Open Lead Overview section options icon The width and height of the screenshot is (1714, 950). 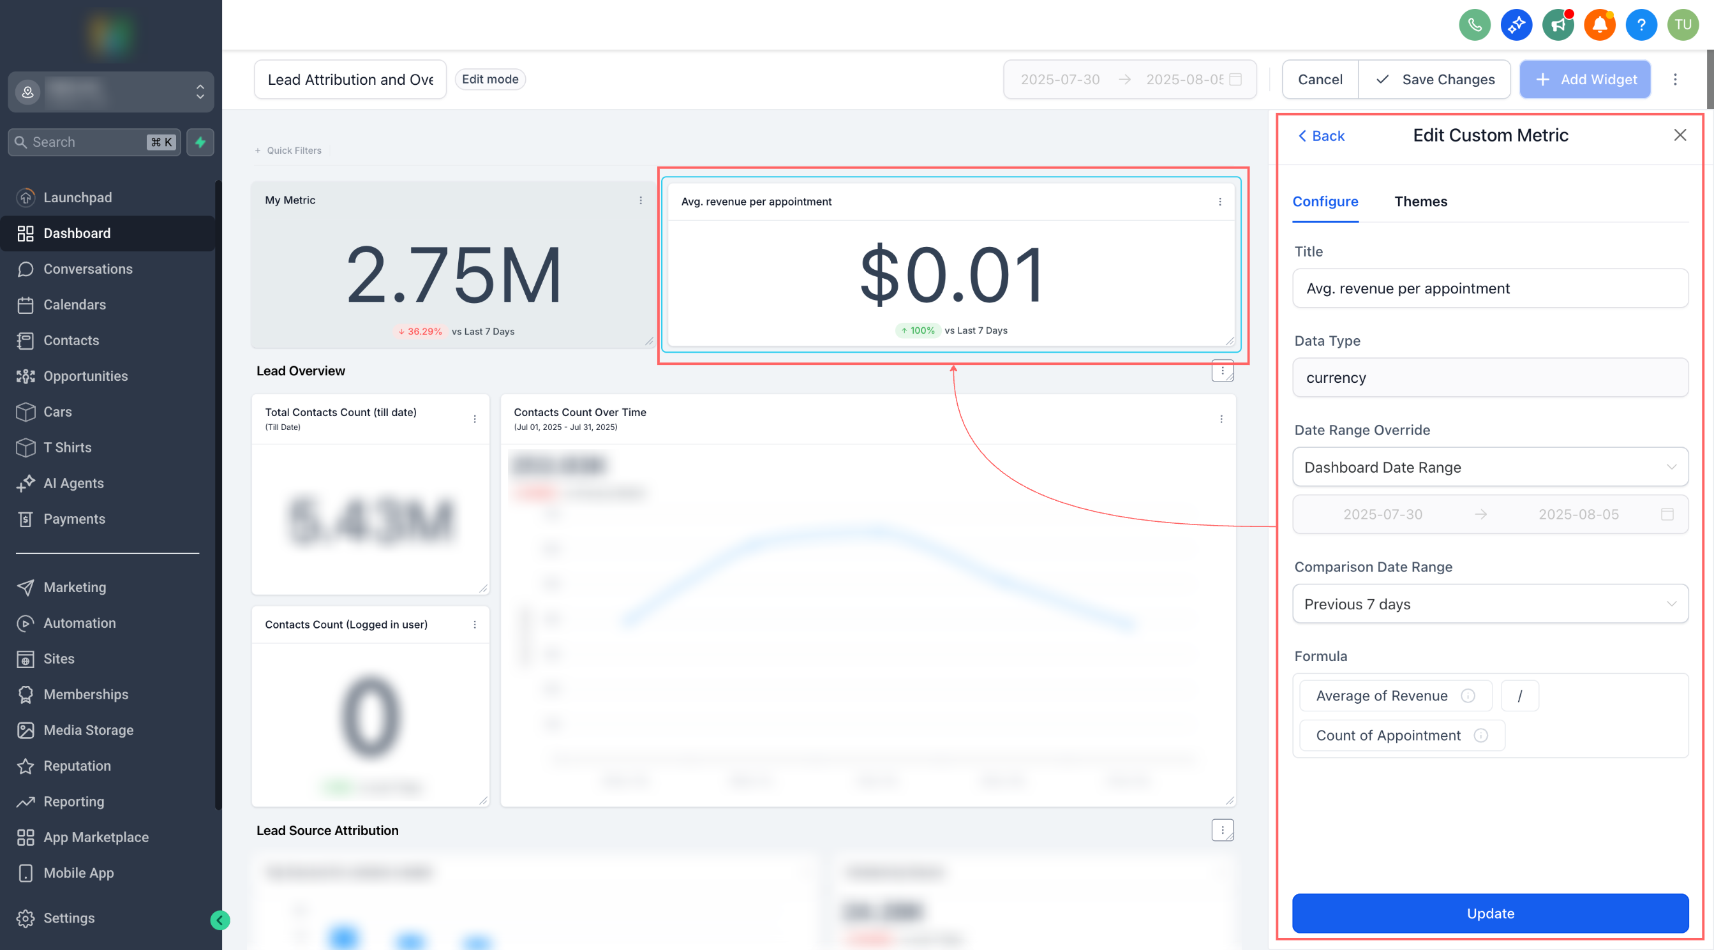point(1222,371)
